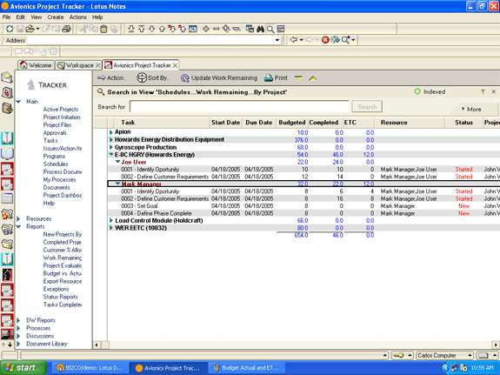Click the Budgeted column header
Image resolution: width=500 pixels, height=375 pixels.
tap(292, 123)
